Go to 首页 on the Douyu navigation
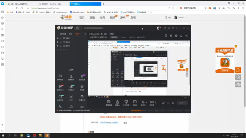The image size is (246, 138). click(82, 17)
